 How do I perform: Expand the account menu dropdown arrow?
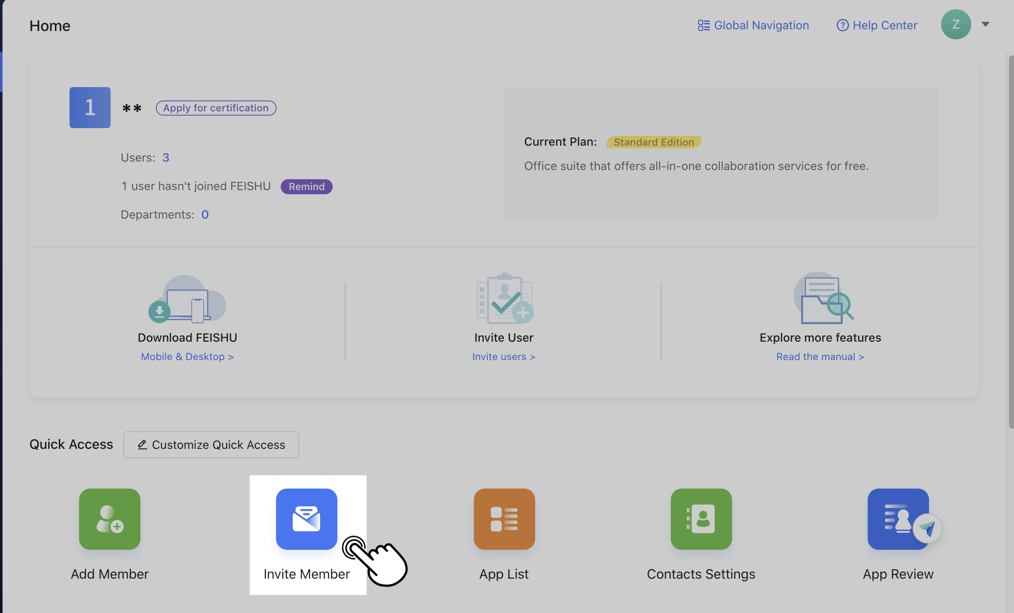coord(985,24)
